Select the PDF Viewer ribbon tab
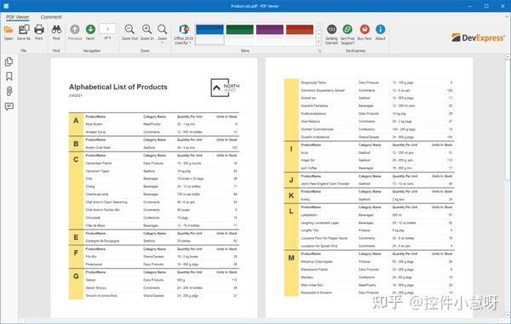 (18, 17)
